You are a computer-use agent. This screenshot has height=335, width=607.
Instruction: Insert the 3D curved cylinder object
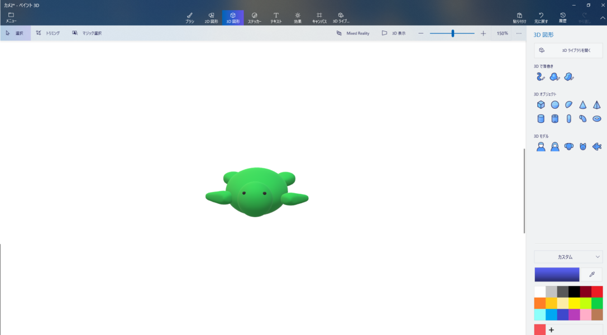click(x=582, y=119)
